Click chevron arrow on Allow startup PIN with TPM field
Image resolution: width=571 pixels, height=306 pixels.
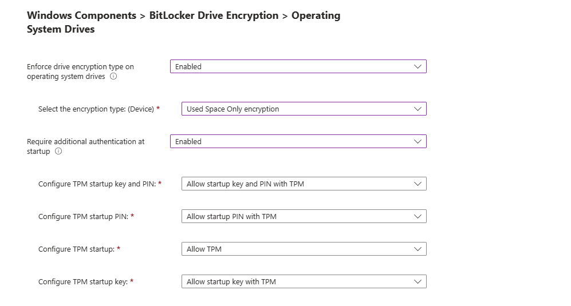click(418, 216)
